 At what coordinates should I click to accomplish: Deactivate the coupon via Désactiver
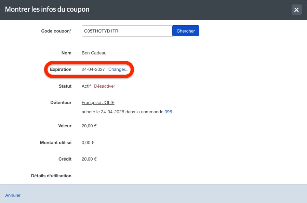pos(105,86)
